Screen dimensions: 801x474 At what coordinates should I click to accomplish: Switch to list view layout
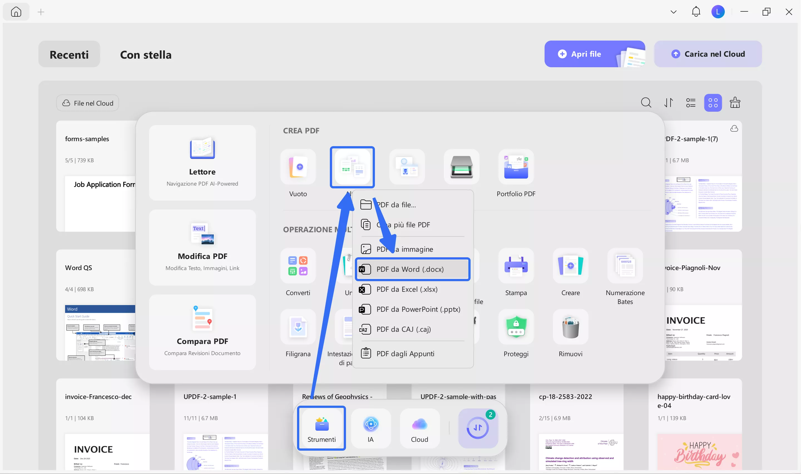[690, 103]
